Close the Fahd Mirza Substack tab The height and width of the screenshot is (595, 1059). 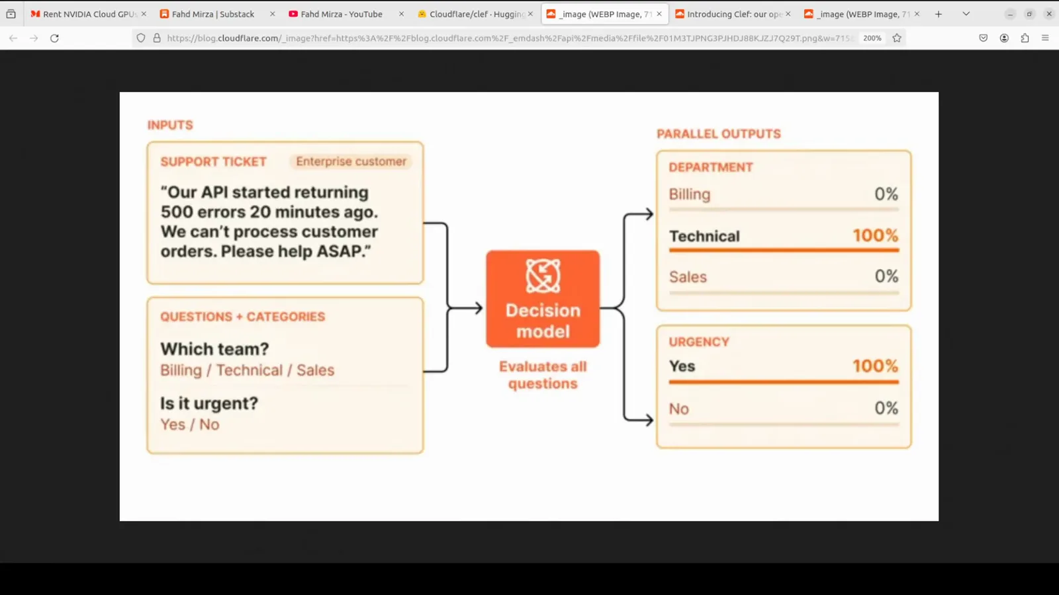[272, 14]
